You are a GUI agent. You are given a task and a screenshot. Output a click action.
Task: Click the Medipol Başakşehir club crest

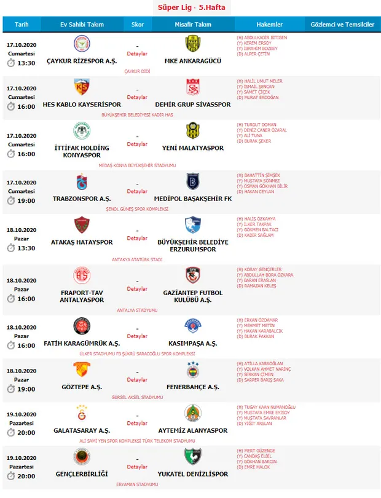[x=192, y=181]
